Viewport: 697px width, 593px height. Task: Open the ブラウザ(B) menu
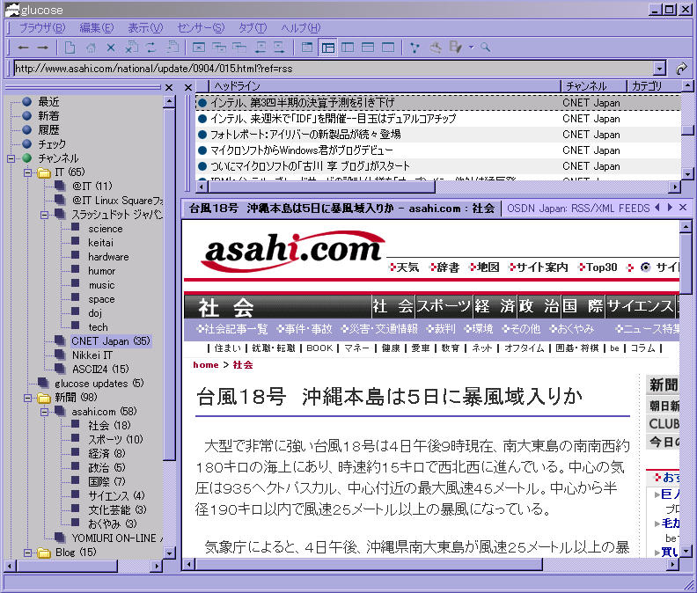pyautogui.click(x=42, y=28)
